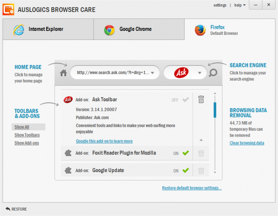The height and width of the screenshot is (216, 278).
Task: Click the magnifying glass search icon
Action: click(x=213, y=73)
